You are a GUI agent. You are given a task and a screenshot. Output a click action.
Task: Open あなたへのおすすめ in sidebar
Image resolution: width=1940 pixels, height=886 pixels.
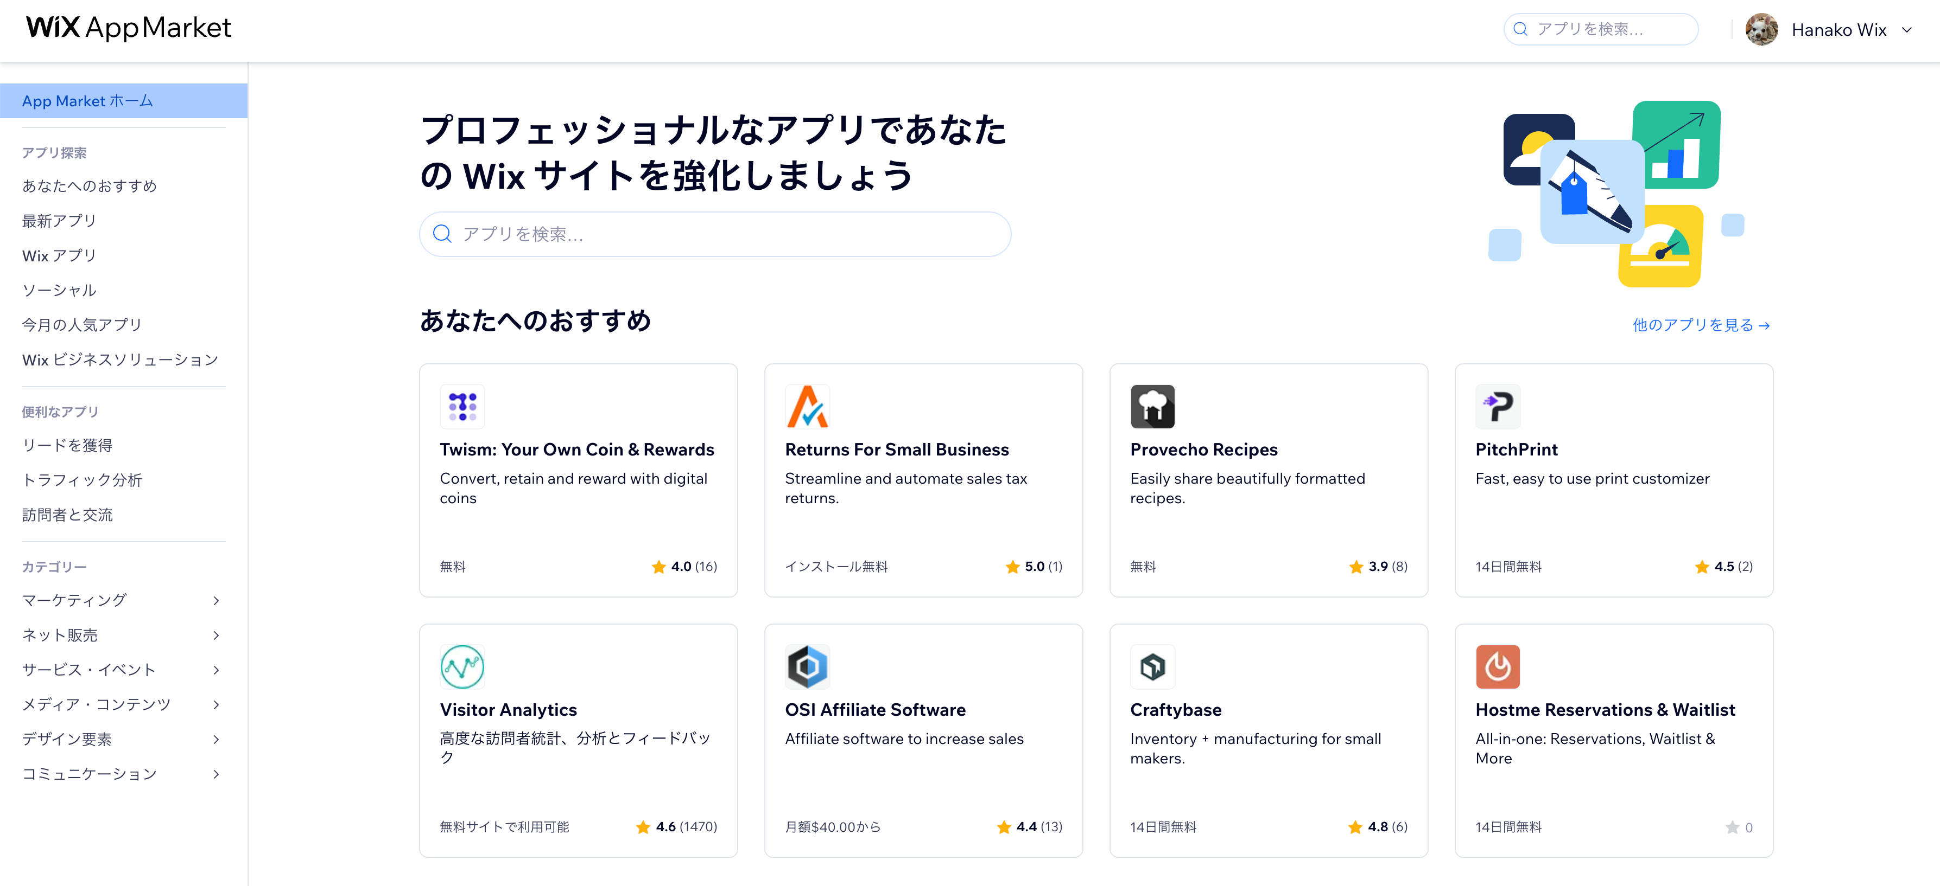point(90,186)
